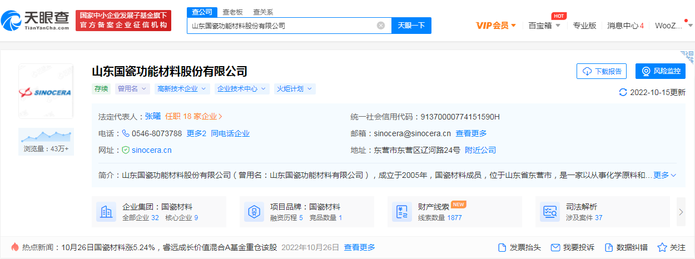Click 融资历程 5 in 项目品牌 card

286,218
